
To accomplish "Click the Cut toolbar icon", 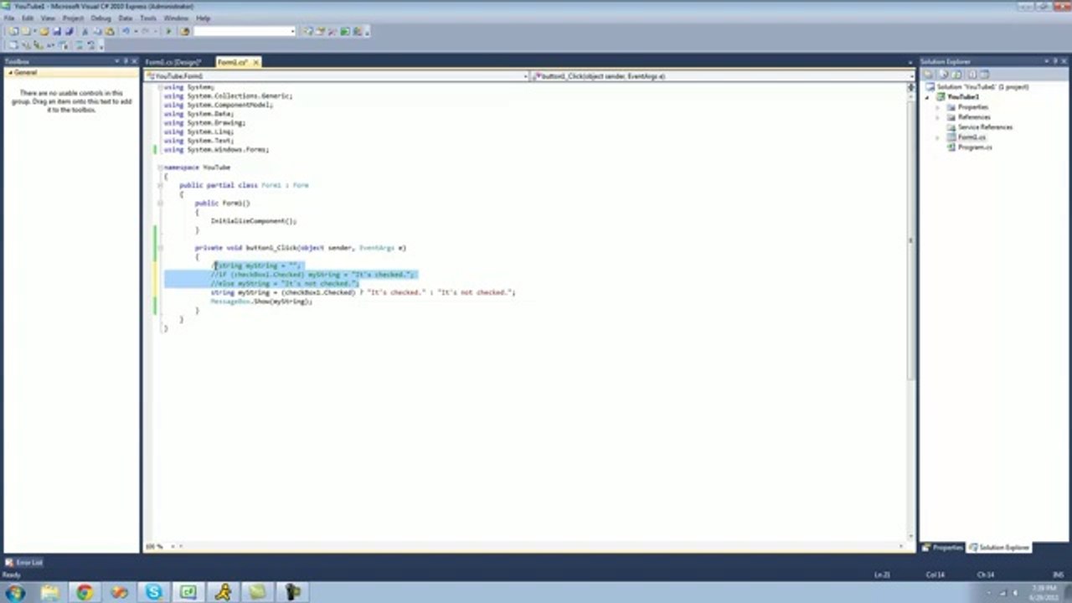I will [x=85, y=31].
